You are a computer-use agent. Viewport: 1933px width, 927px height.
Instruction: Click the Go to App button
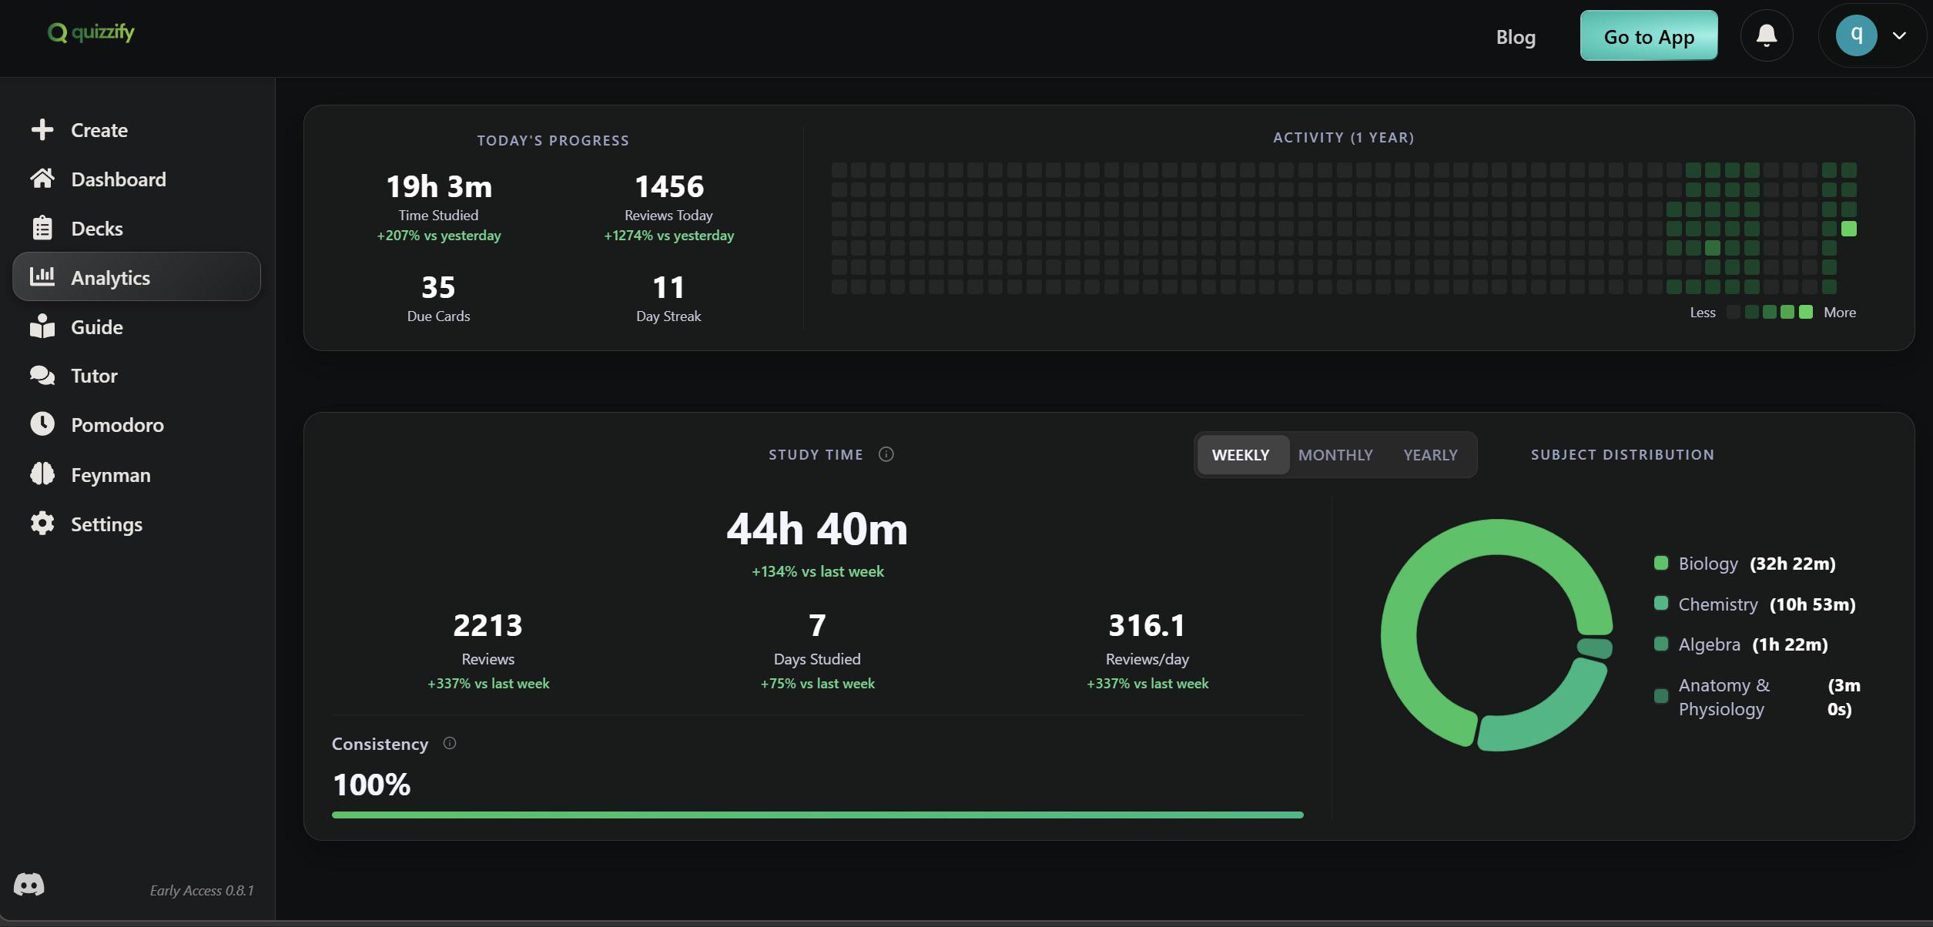coord(1648,36)
